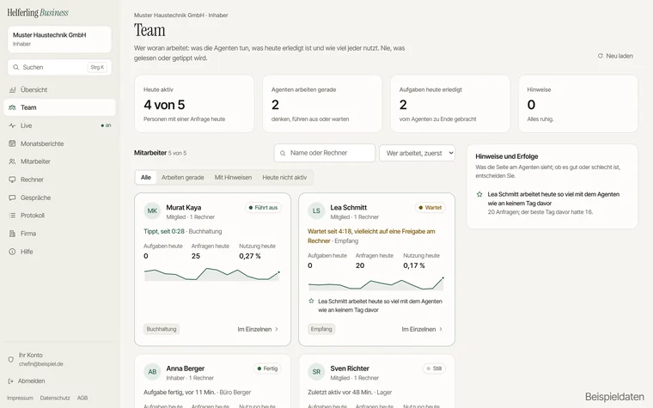653x408 pixels.
Task: Open the Muster Haustechnik GmbH company switcher
Action: coord(59,40)
